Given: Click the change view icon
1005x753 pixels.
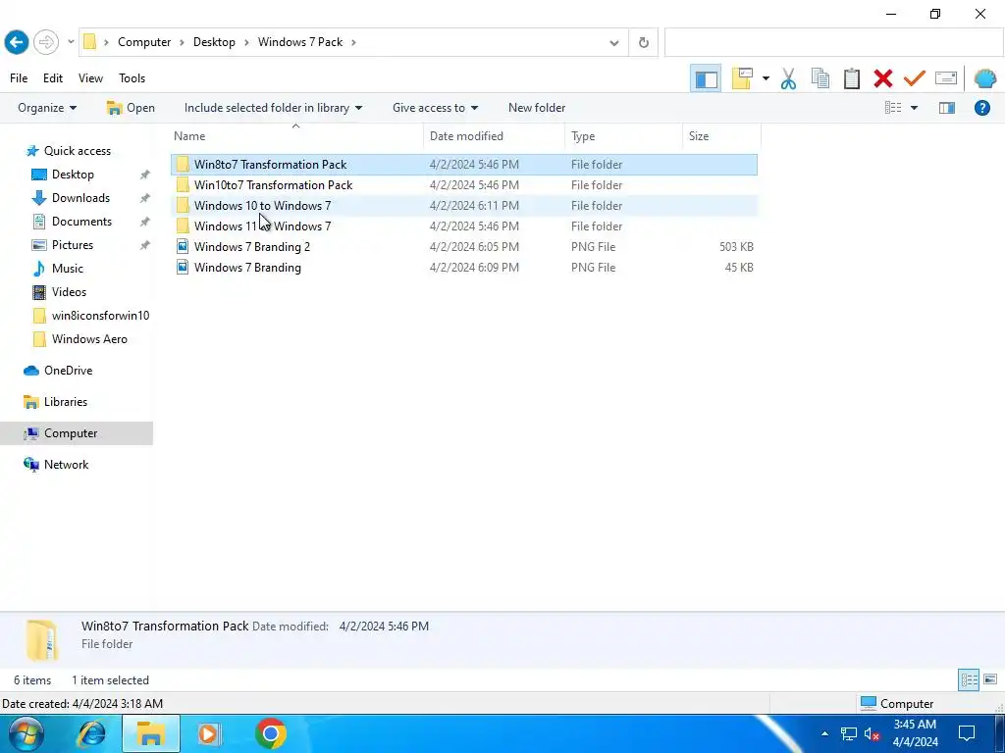Looking at the screenshot, I should tap(893, 108).
